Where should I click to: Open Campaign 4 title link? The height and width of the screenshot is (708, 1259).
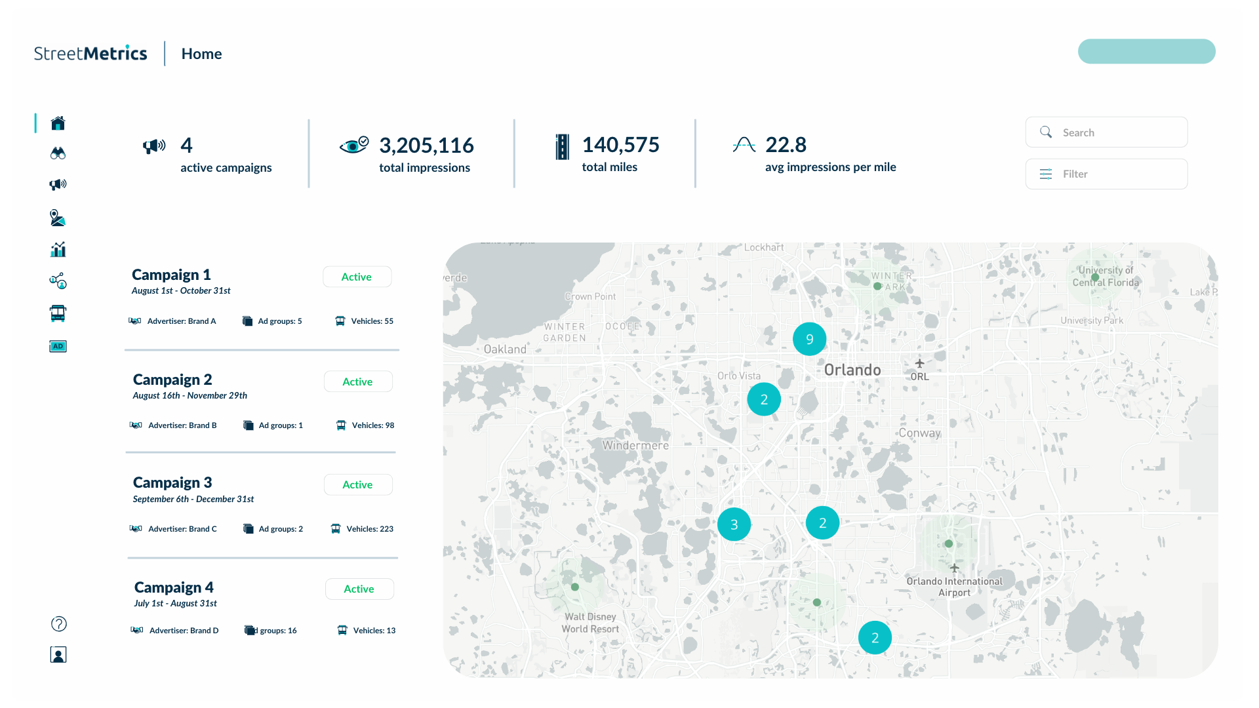tap(174, 587)
